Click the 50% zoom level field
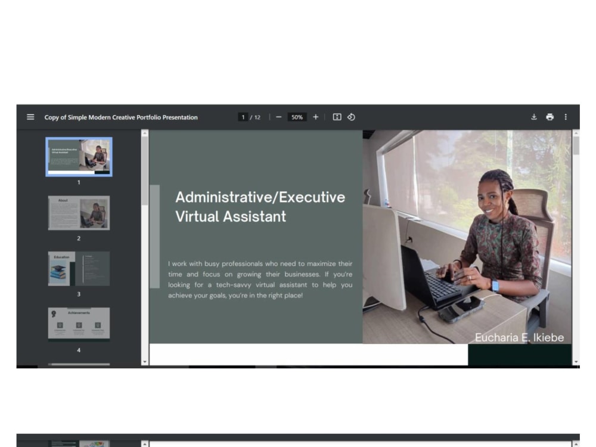The height and width of the screenshot is (447, 596). (x=297, y=117)
